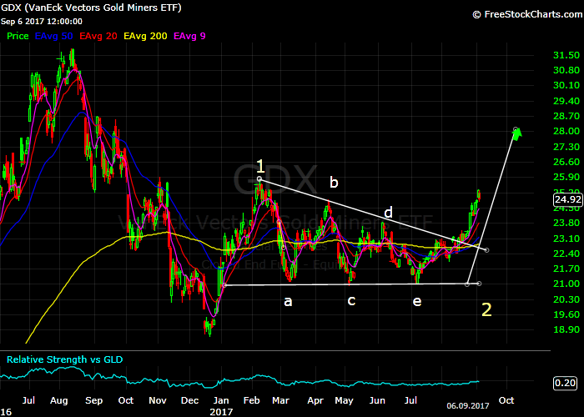This screenshot has width=584, height=417.
Task: Click the 27.30 price axis label
Action: [566, 147]
